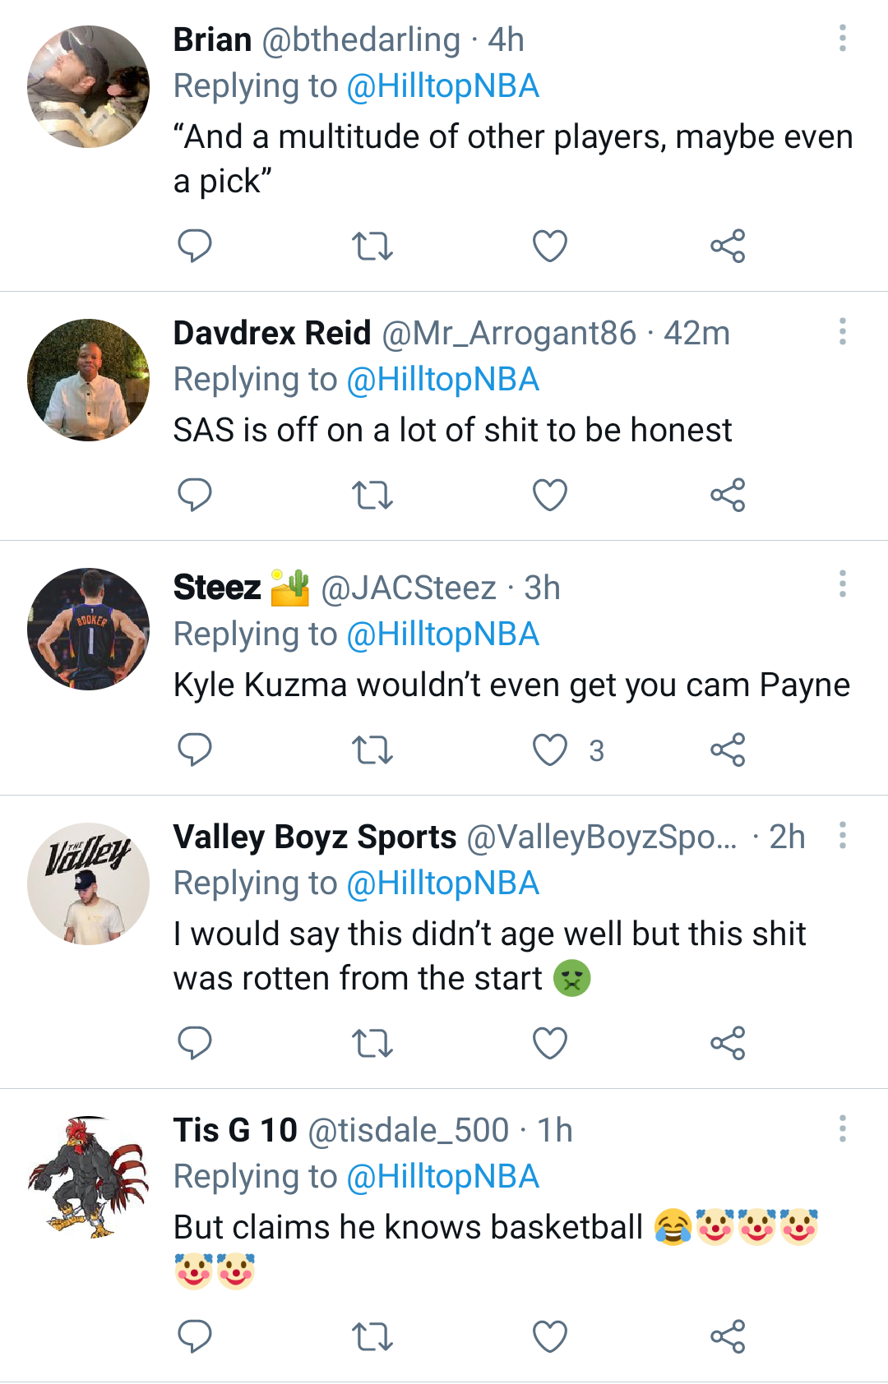The image size is (888, 1384).
Task: Open @HilltopNBA link in Valley Boyz reply
Action: pyautogui.click(x=443, y=883)
